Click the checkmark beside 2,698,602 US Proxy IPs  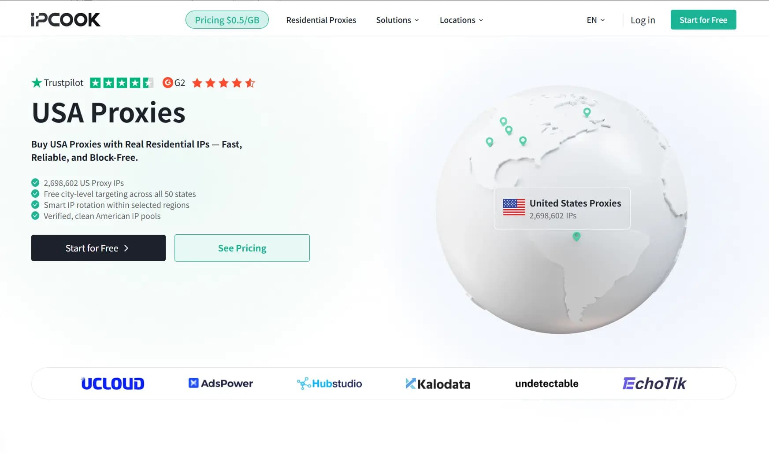[x=35, y=183]
